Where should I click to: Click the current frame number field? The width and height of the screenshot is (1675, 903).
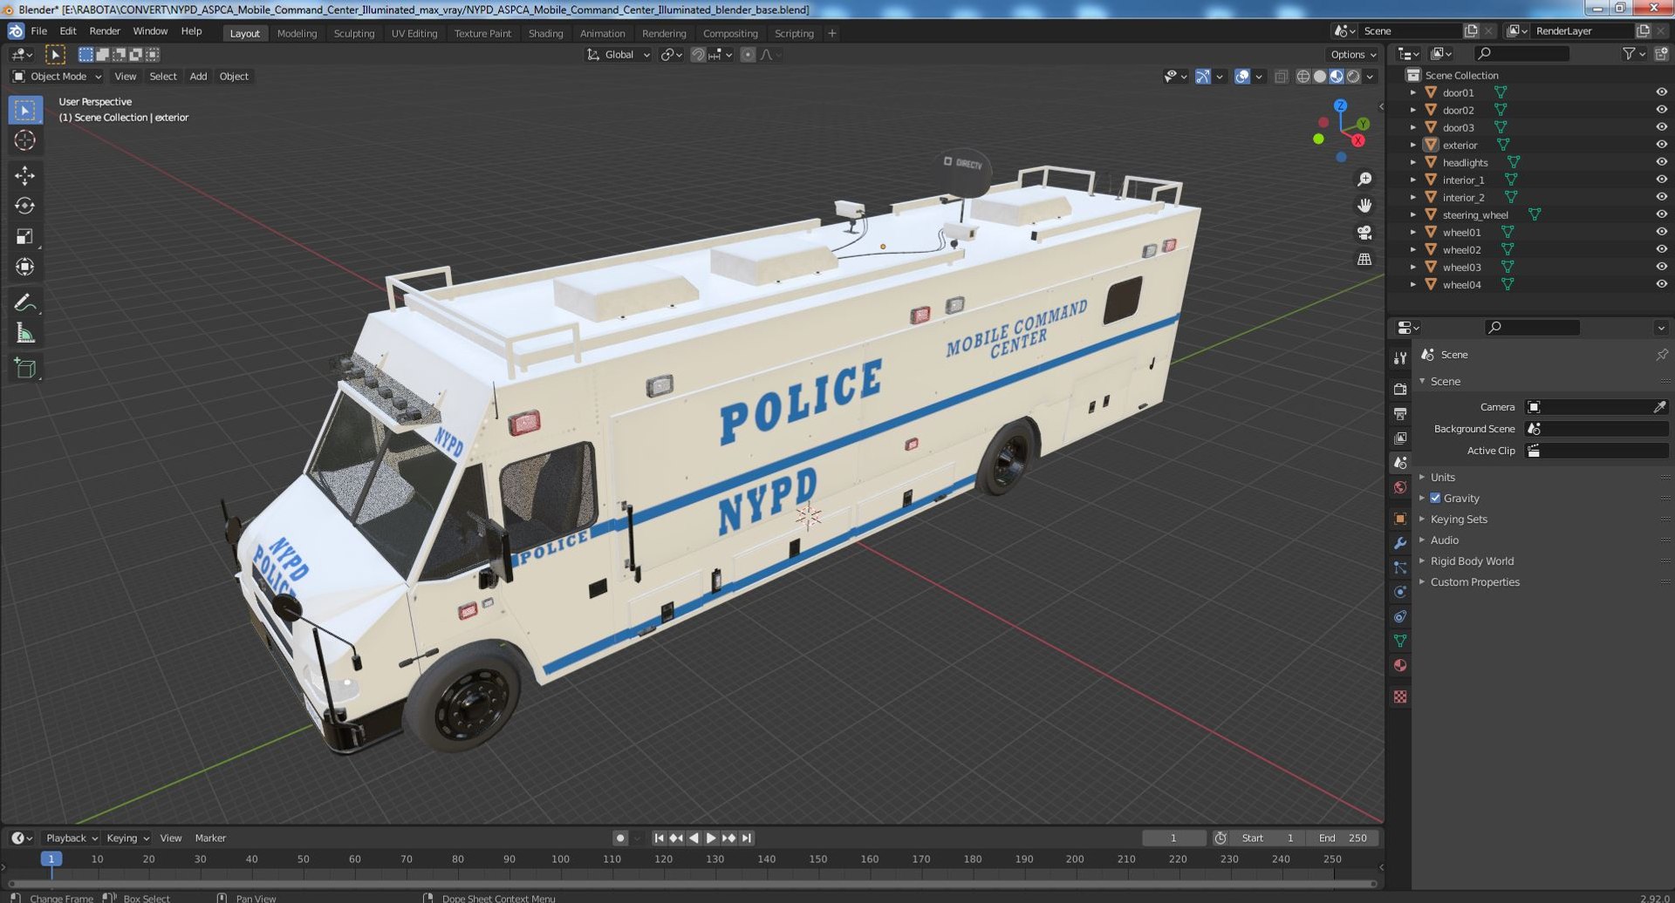(1173, 838)
